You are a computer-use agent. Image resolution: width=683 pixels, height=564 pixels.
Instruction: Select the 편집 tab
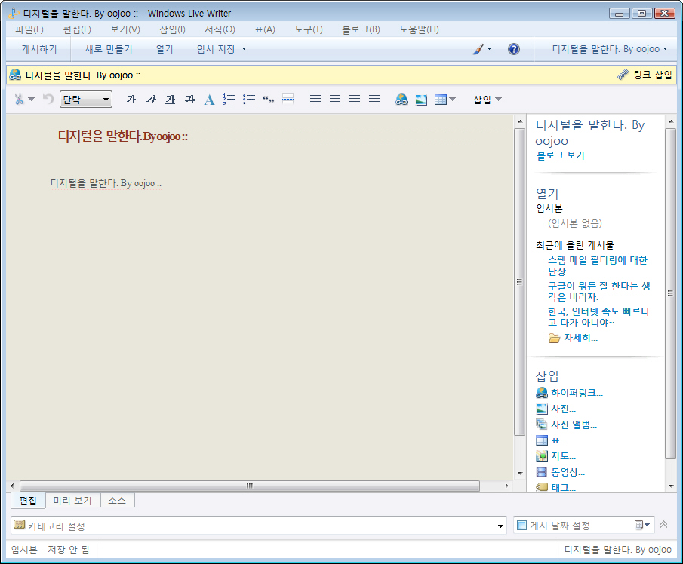pos(28,501)
